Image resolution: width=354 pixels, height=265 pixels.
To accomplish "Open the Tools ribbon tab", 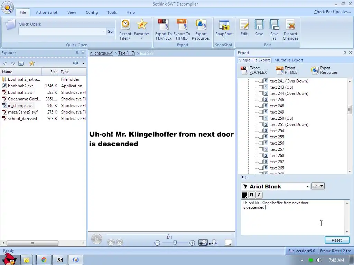I will click(x=112, y=12).
